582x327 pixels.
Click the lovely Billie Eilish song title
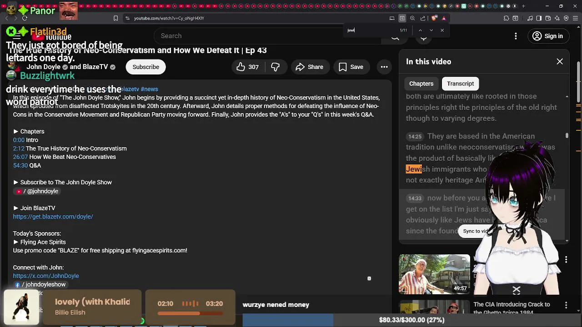point(92,302)
